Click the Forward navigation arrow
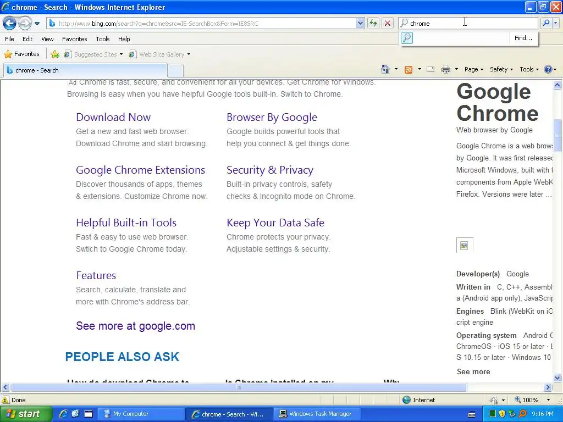The image size is (563, 422). pos(24,24)
